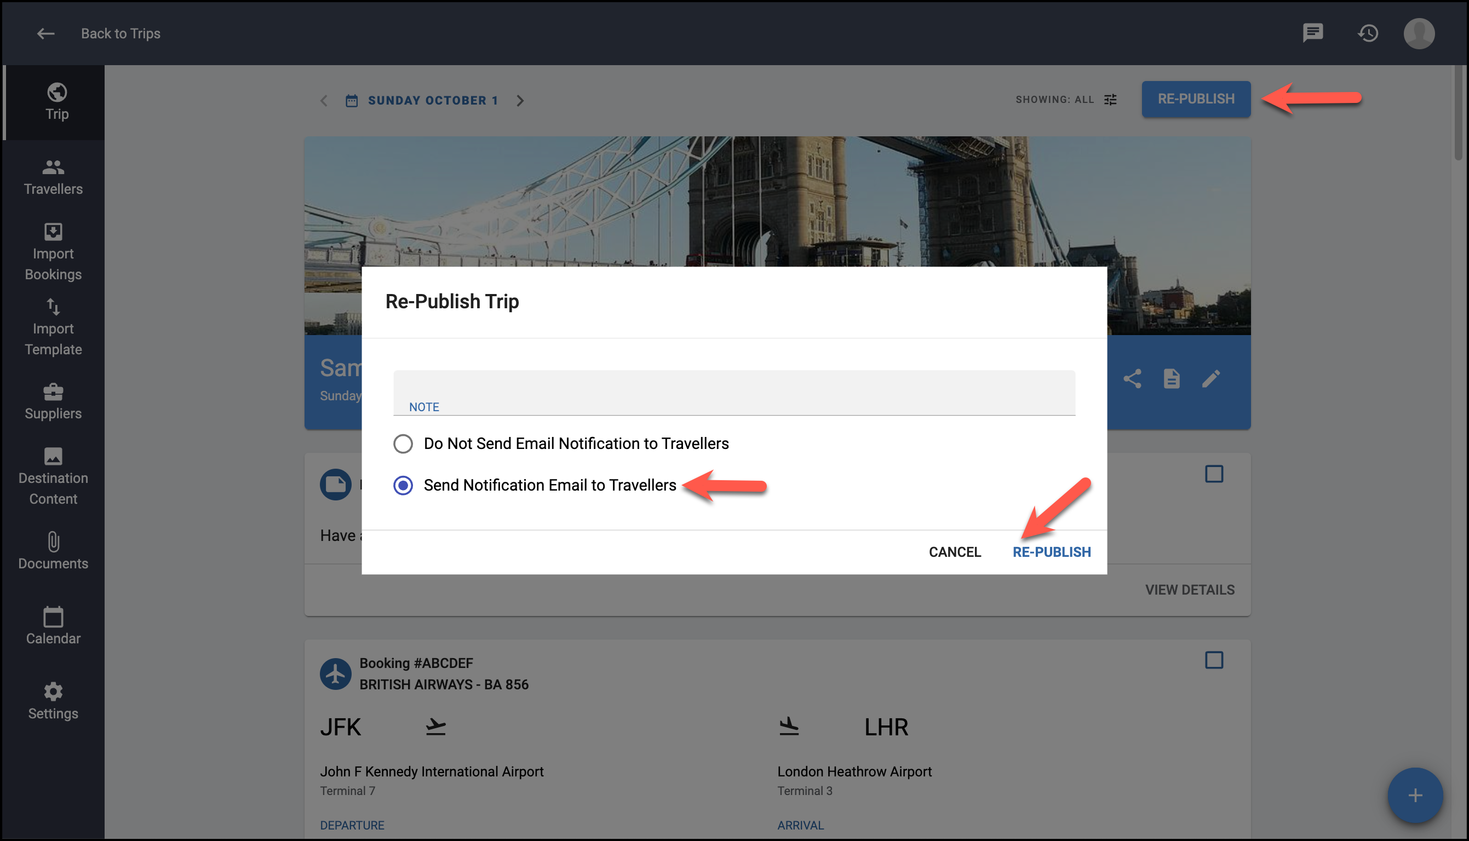
Task: Click the note card folder icon
Action: [336, 484]
